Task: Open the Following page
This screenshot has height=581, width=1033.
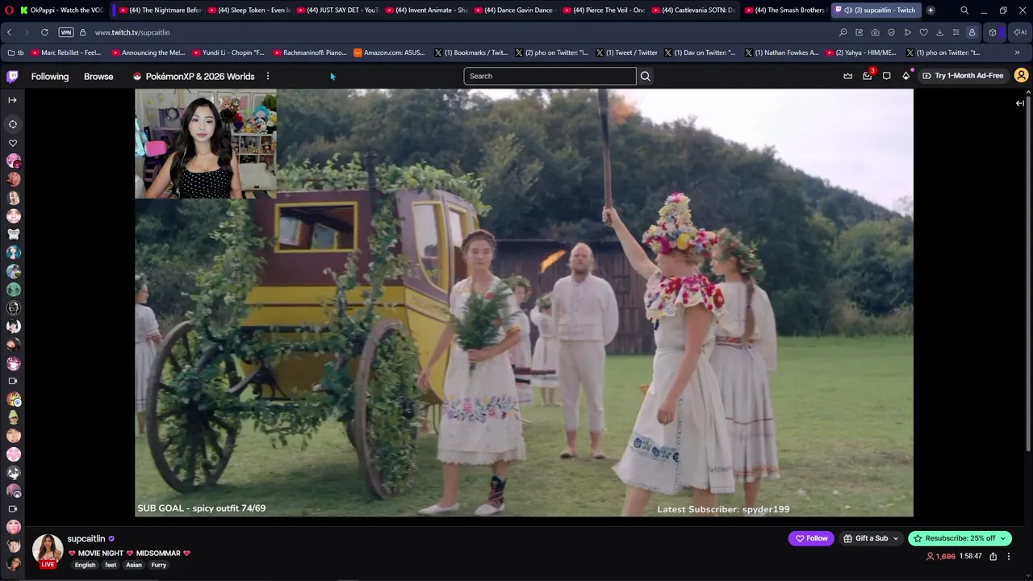Action: tap(50, 77)
